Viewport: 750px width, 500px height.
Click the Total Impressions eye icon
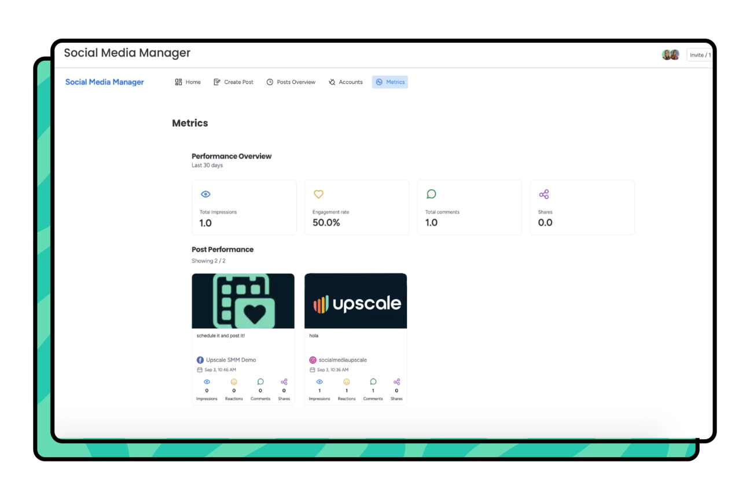pos(205,194)
